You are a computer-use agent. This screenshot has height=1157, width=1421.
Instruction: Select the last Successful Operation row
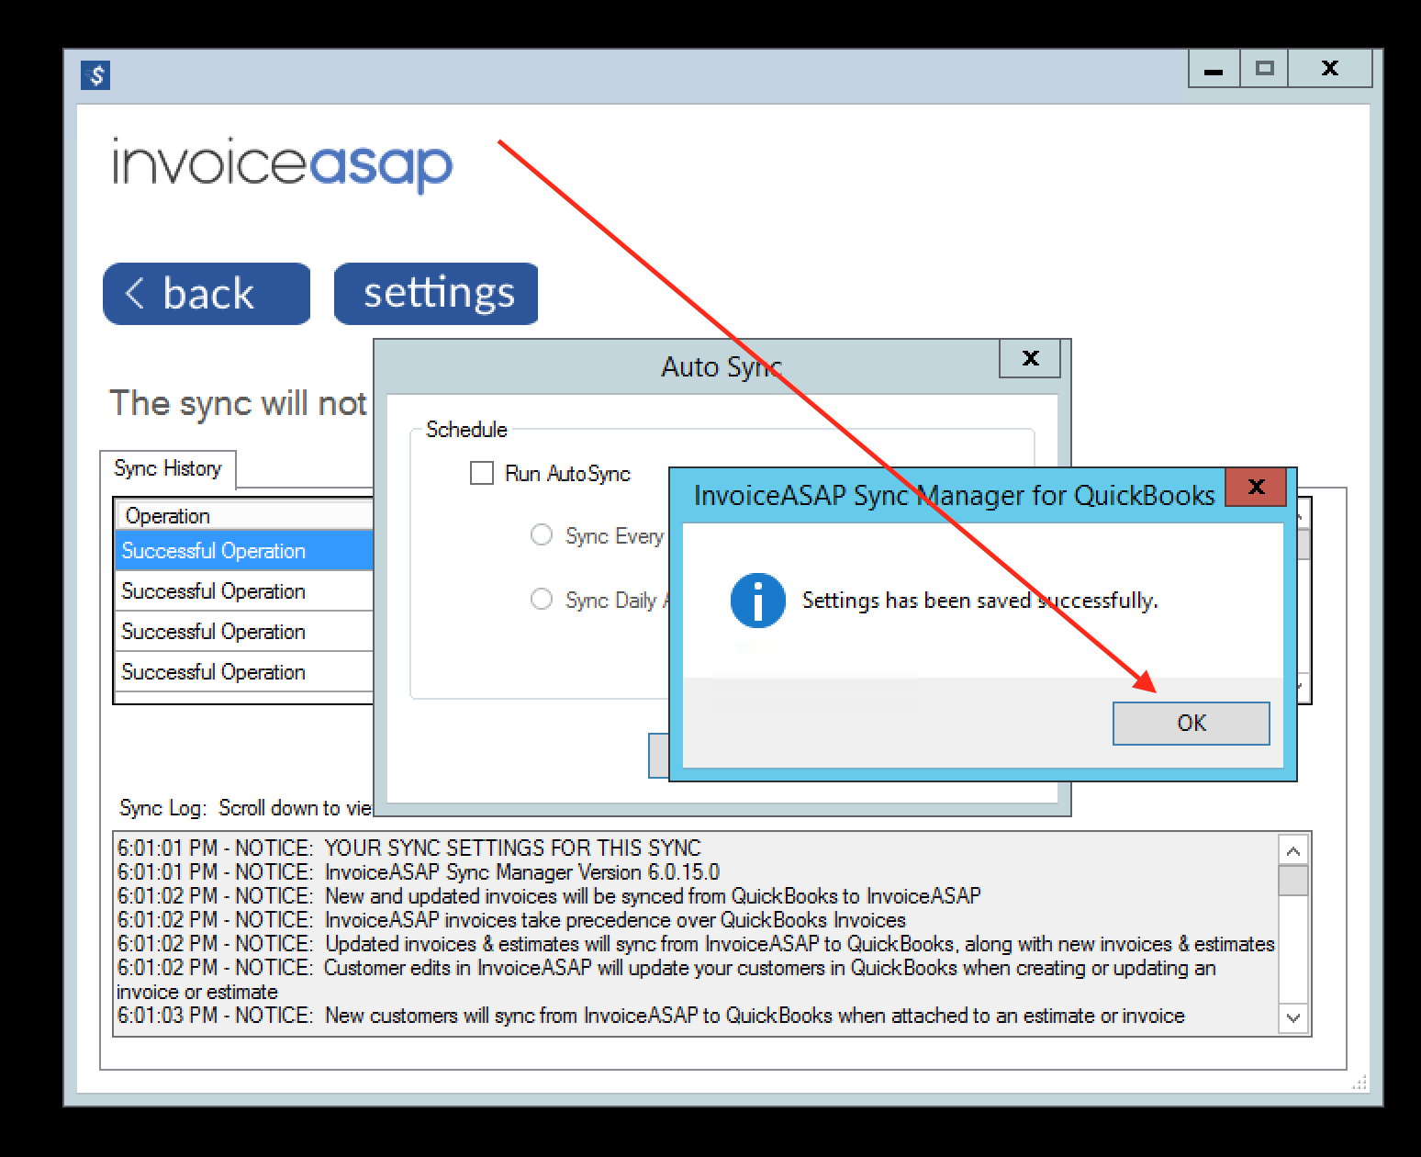[x=243, y=672]
